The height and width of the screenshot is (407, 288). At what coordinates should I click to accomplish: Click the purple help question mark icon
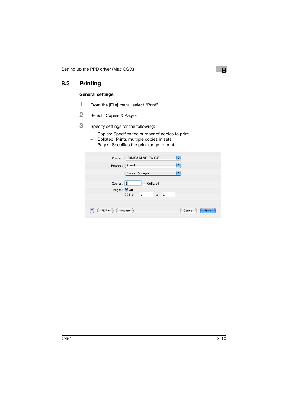tap(92, 210)
